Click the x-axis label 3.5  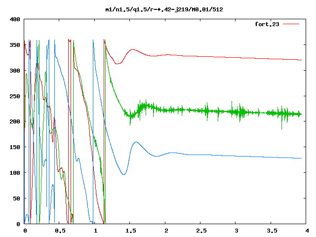[272, 231]
